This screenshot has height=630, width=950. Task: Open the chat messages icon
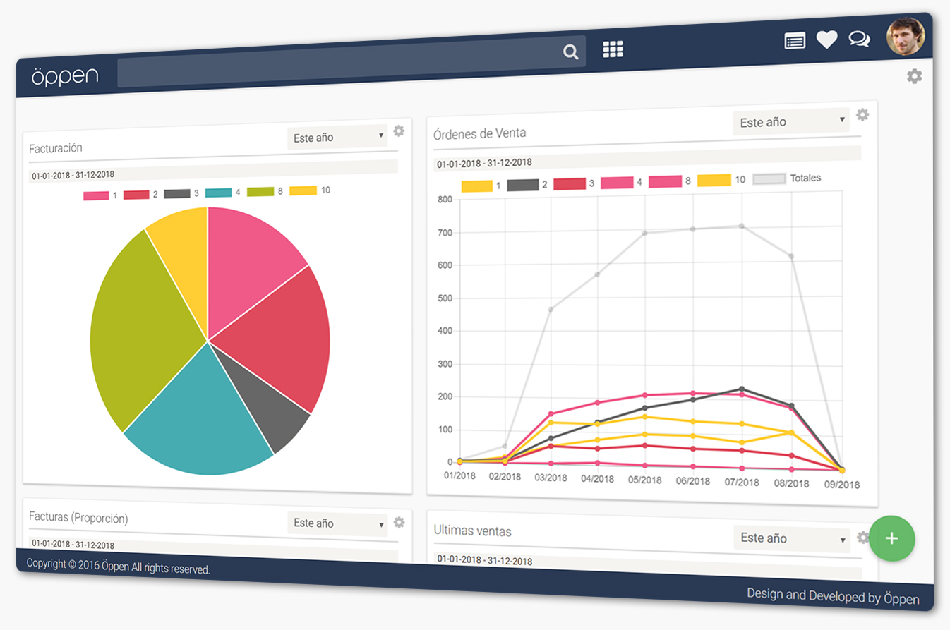(x=860, y=39)
